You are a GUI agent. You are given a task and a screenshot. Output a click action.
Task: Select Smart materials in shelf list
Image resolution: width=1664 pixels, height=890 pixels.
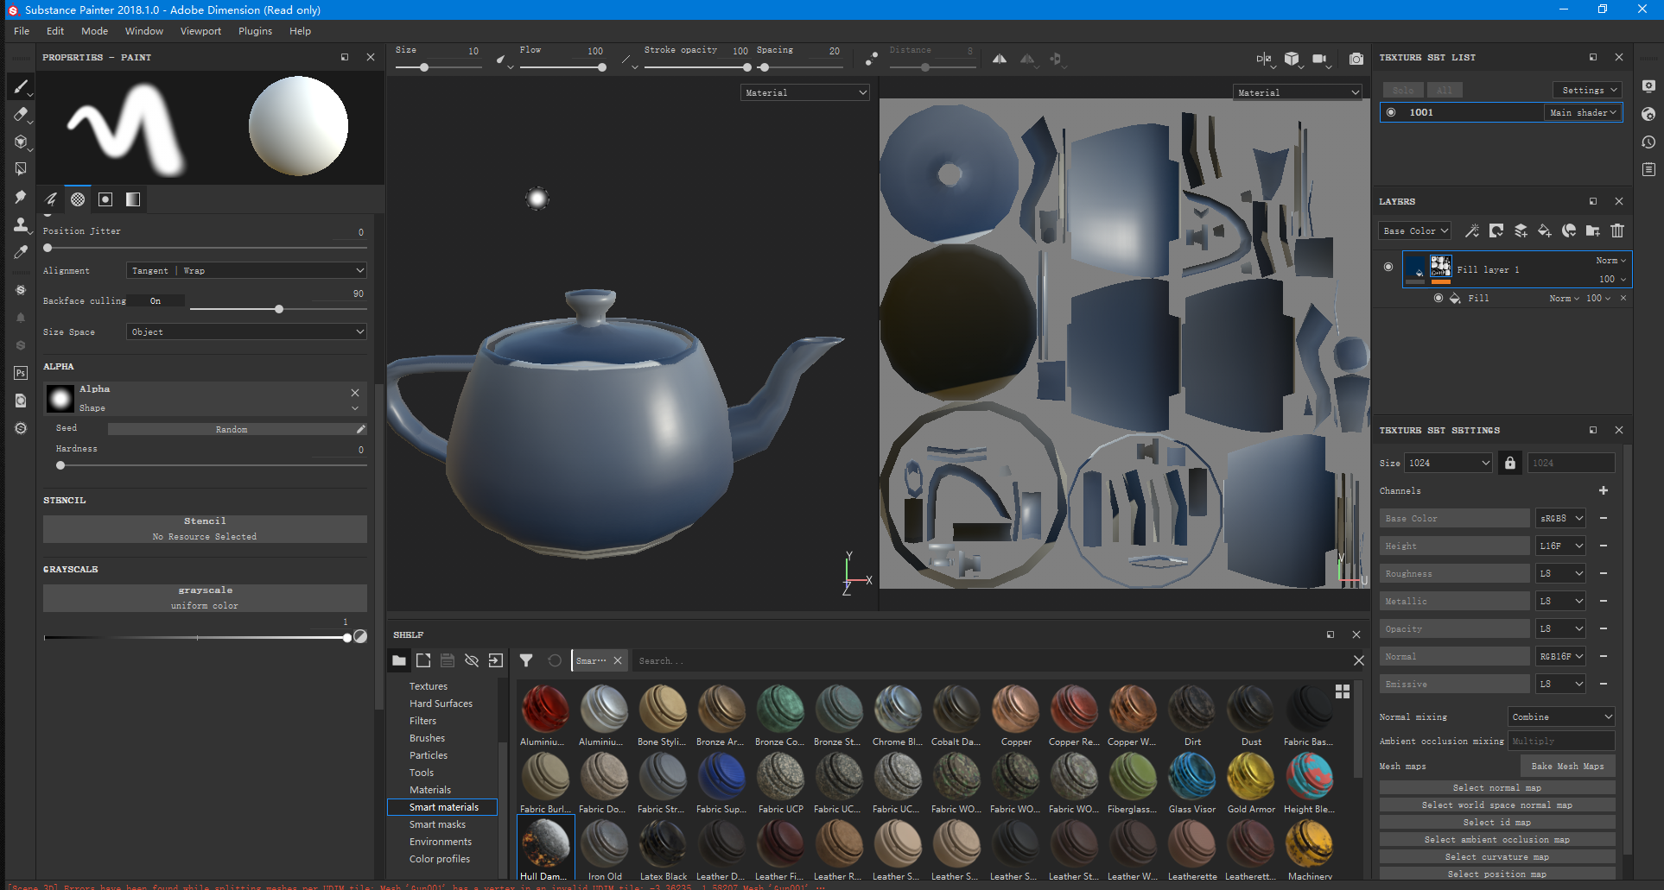442,807
